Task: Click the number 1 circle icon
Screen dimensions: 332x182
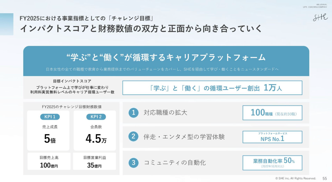Action: [x=133, y=113]
